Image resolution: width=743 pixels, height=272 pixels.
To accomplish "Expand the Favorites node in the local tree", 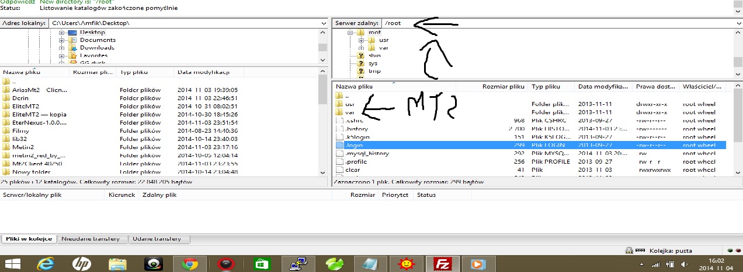I will 62,55.
